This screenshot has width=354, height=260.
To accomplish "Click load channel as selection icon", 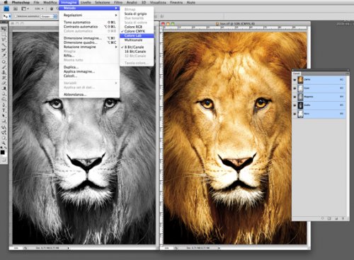I will click(x=322, y=218).
